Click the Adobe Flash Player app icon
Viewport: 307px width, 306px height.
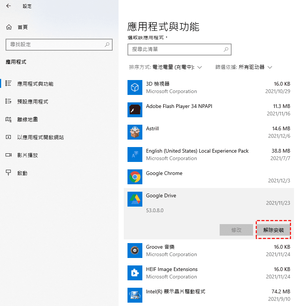point(135,110)
